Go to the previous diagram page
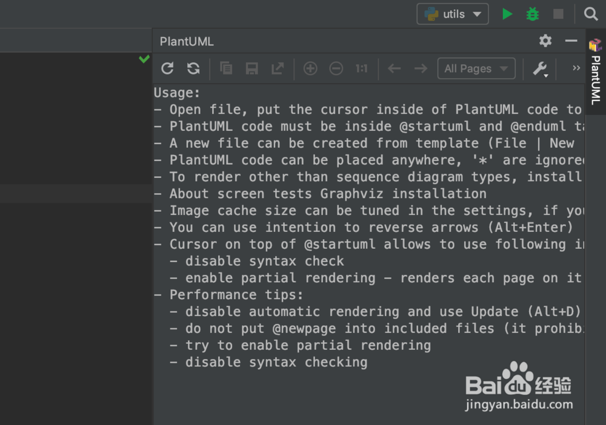606x425 pixels. pos(395,68)
